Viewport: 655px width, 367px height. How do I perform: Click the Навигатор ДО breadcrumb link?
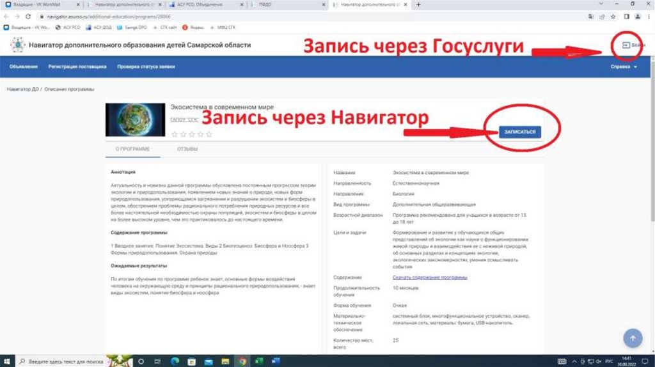click(22, 90)
